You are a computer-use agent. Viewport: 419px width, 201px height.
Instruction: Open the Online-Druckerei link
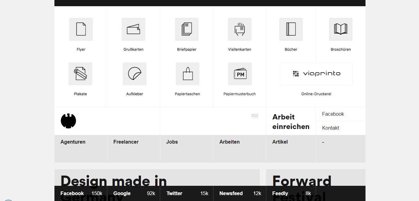(x=316, y=94)
